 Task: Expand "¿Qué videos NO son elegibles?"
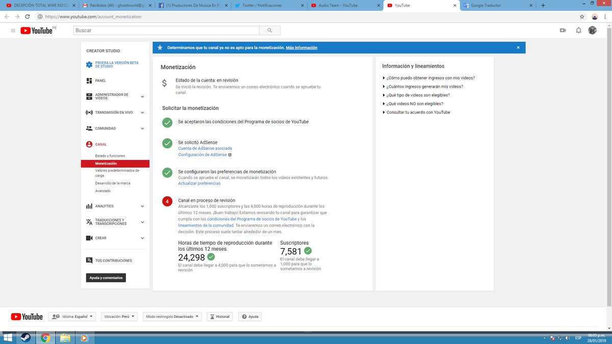[413, 104]
